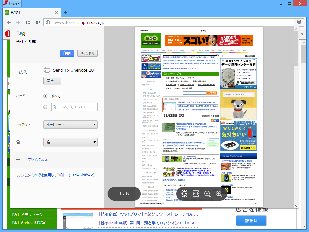This screenshot has height=232, width=309.
Task: Click the print preview scrollbar thumb
Action: tap(296, 48)
